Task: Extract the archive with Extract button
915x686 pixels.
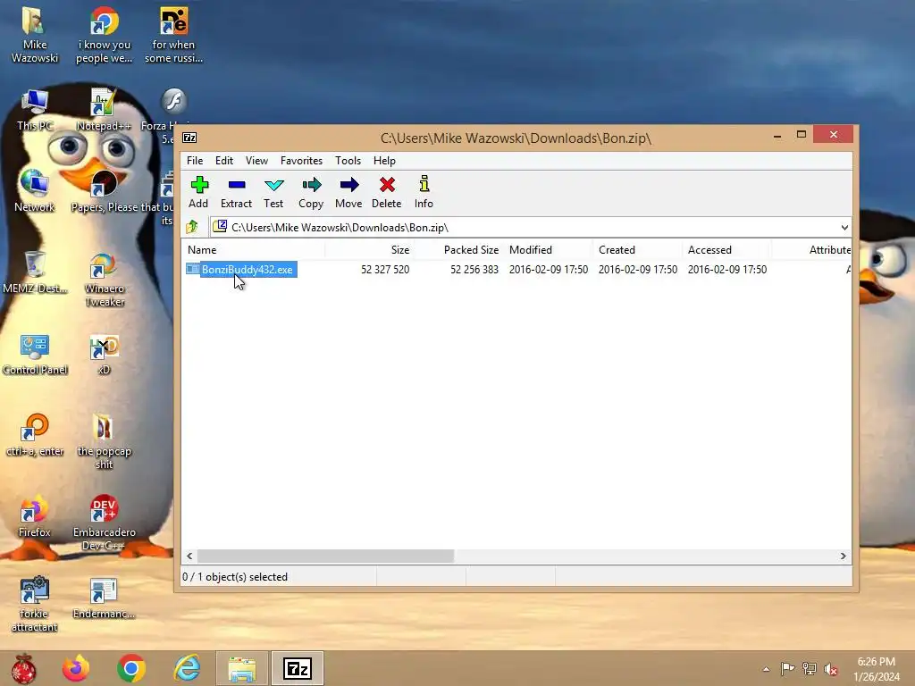Action: click(236, 192)
